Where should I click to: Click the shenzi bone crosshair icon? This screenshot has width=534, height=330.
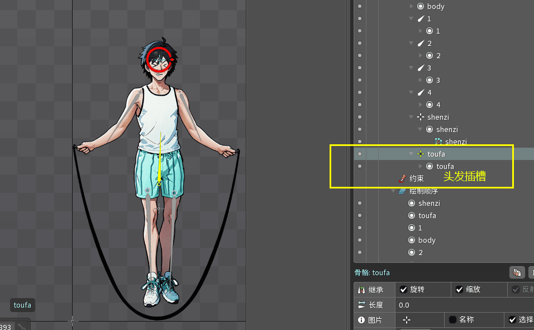(421, 117)
